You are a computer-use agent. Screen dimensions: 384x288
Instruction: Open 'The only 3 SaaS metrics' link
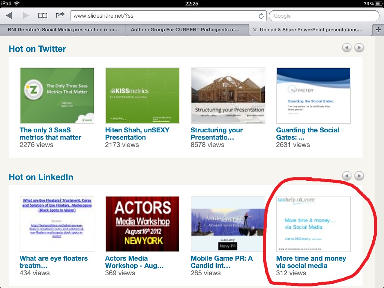point(50,134)
